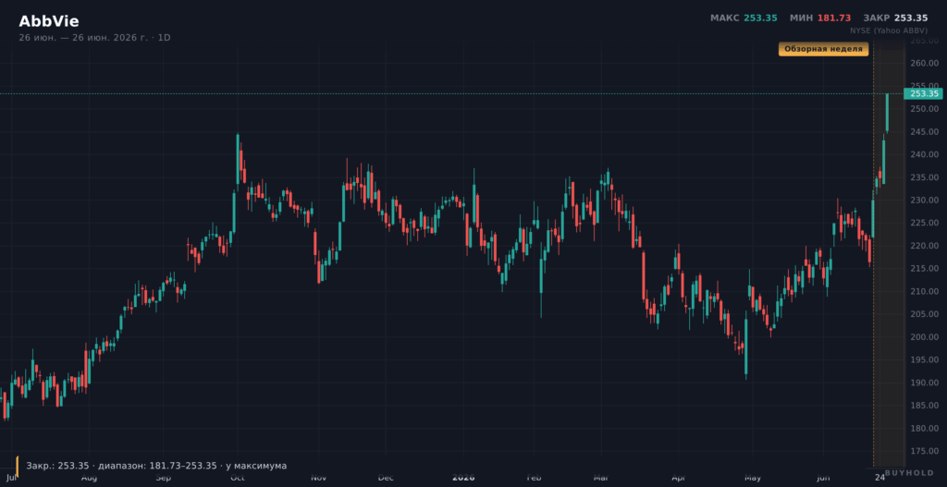Click the date range and 1D subtitle
This screenshot has height=487, width=947.
pyautogui.click(x=95, y=37)
